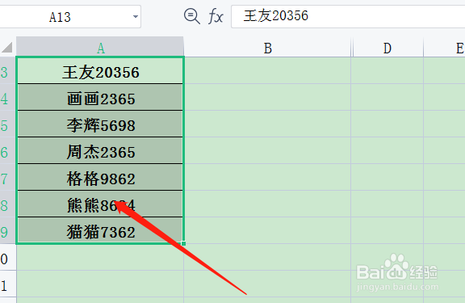Click the Select All corner triangle
The image size is (465, 303).
[x=7, y=47]
